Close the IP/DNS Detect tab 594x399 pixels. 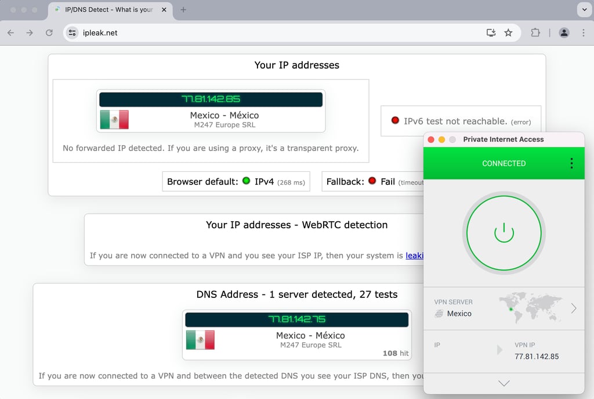click(x=164, y=10)
